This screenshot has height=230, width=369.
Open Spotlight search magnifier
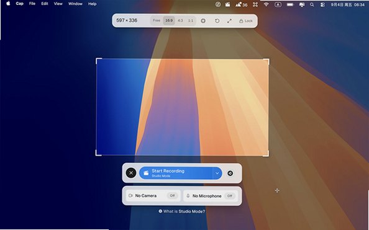point(312,4)
